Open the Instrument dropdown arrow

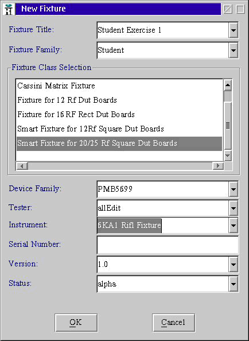233,225
